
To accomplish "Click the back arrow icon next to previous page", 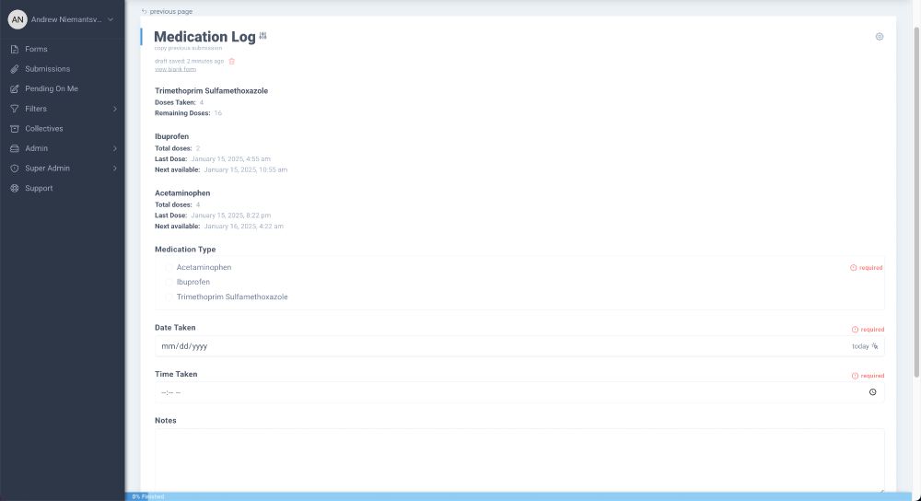I will pyautogui.click(x=144, y=11).
